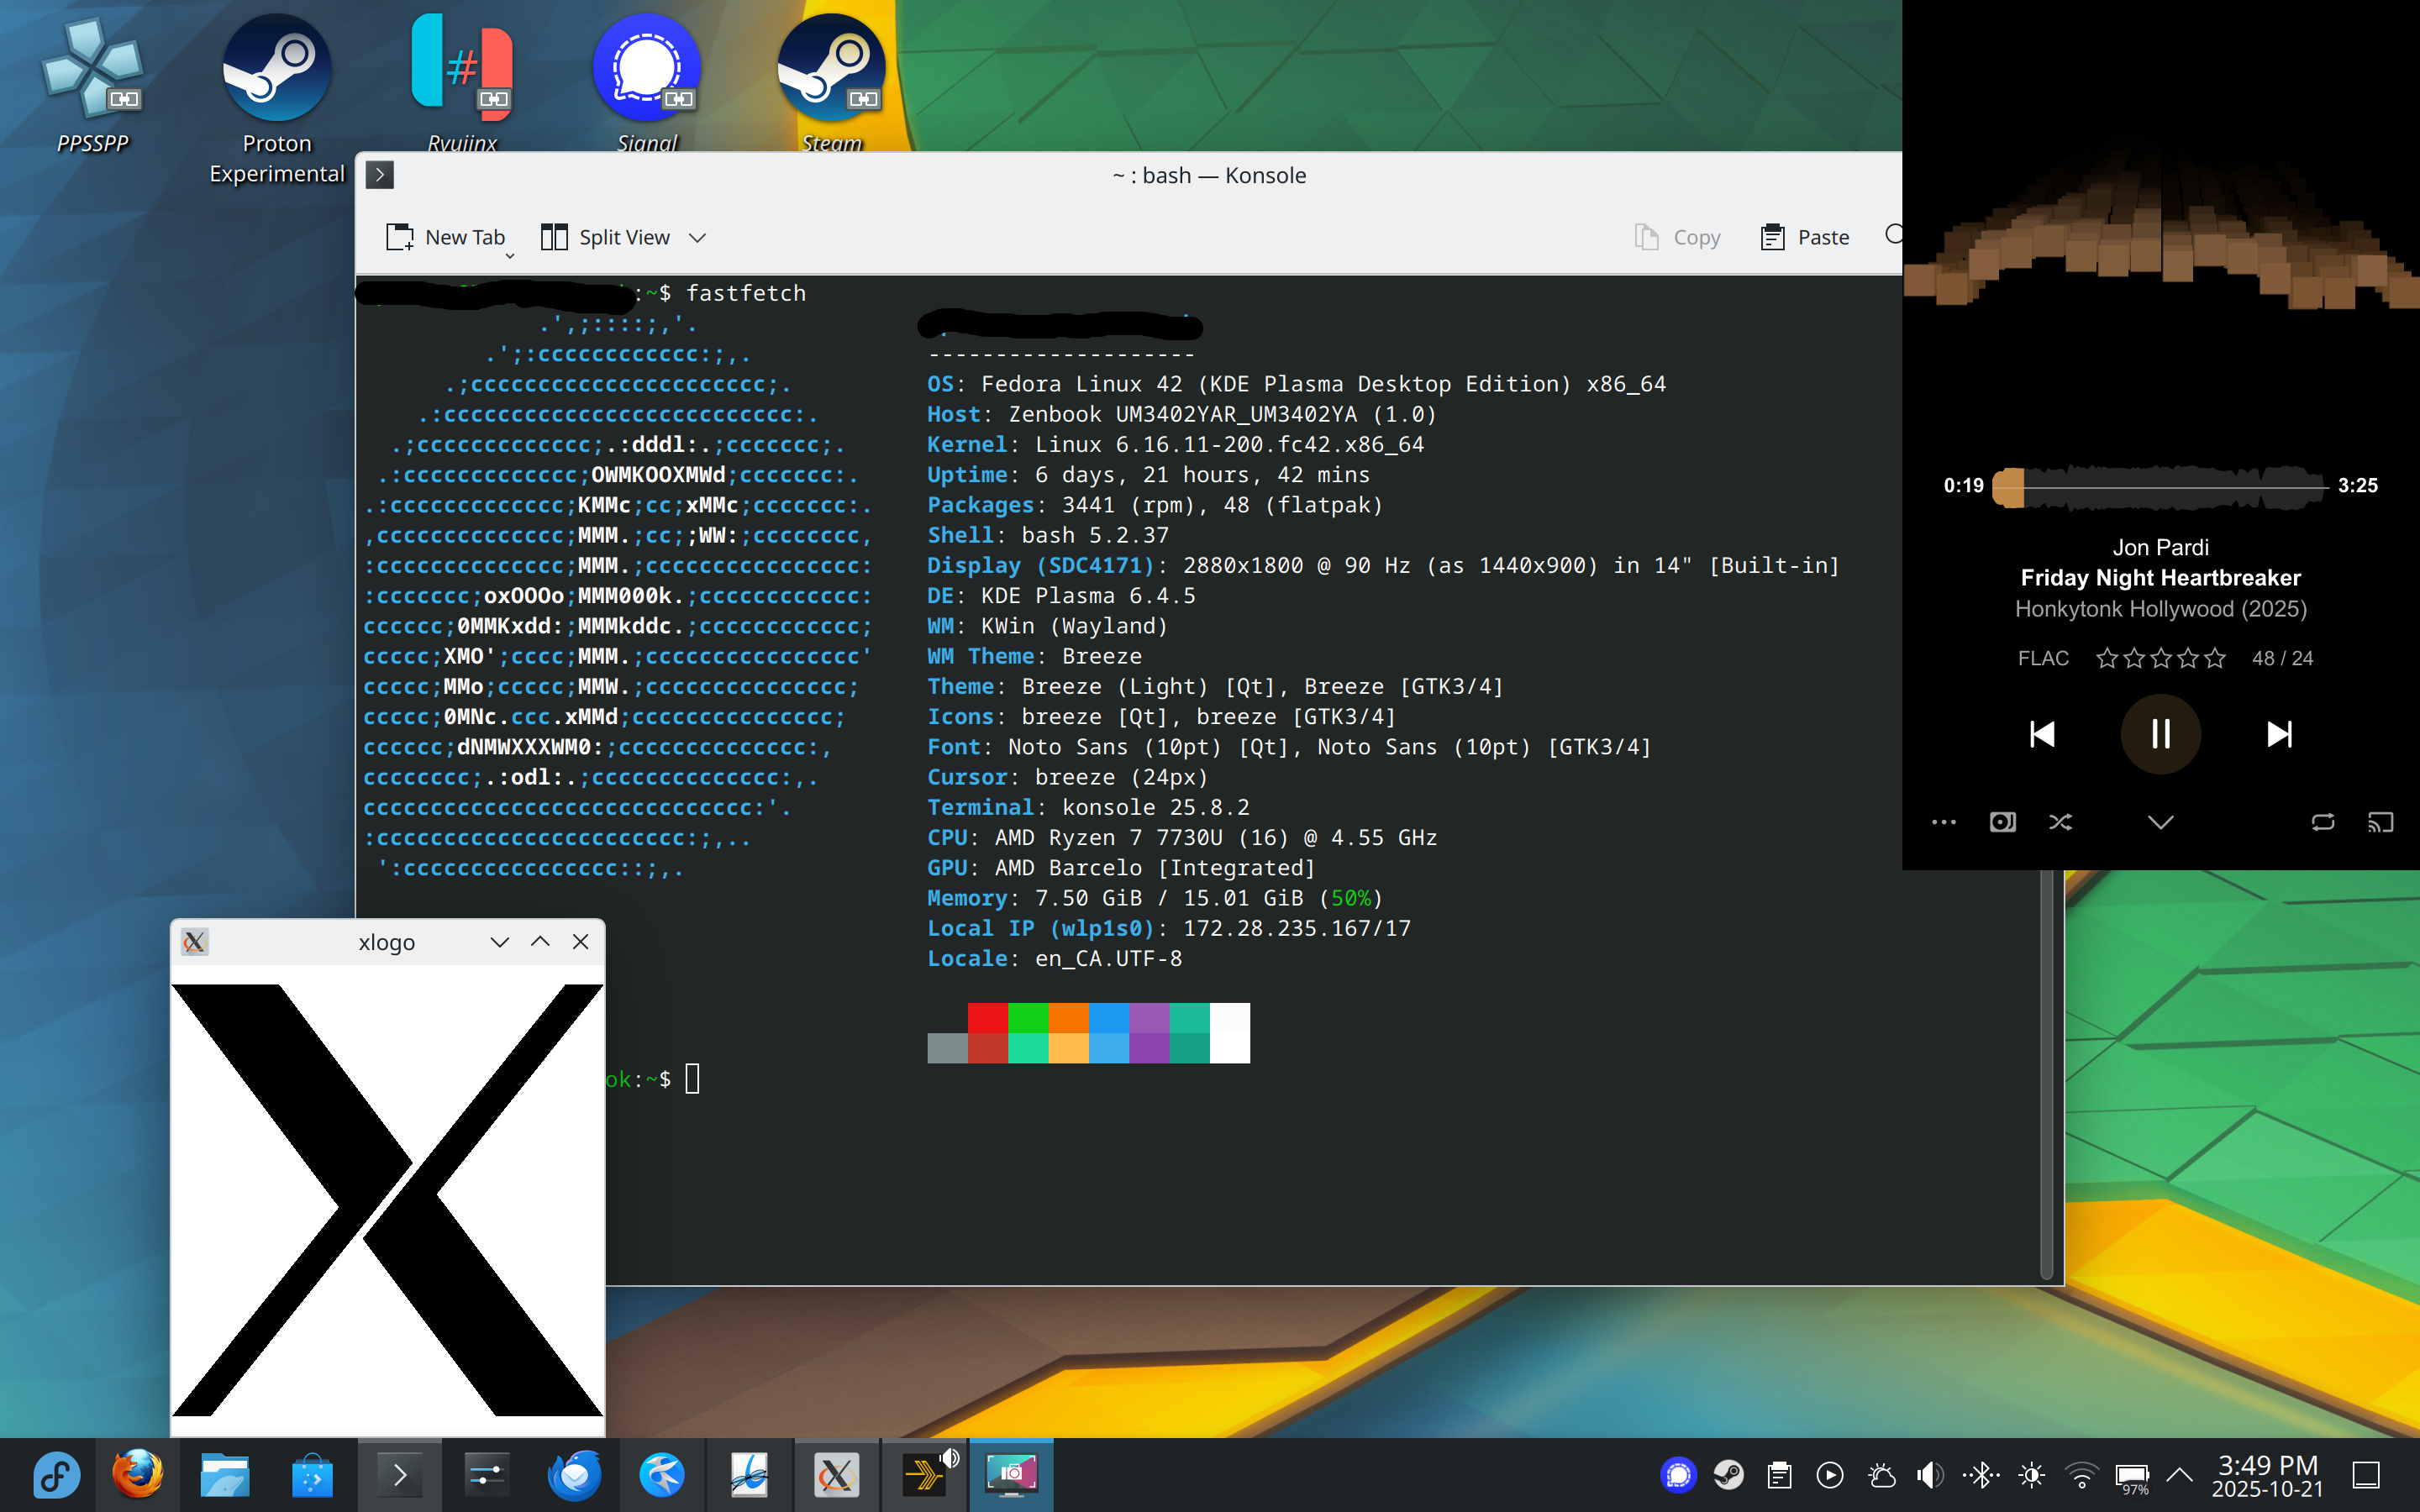Go back to the previous track

tap(2042, 734)
